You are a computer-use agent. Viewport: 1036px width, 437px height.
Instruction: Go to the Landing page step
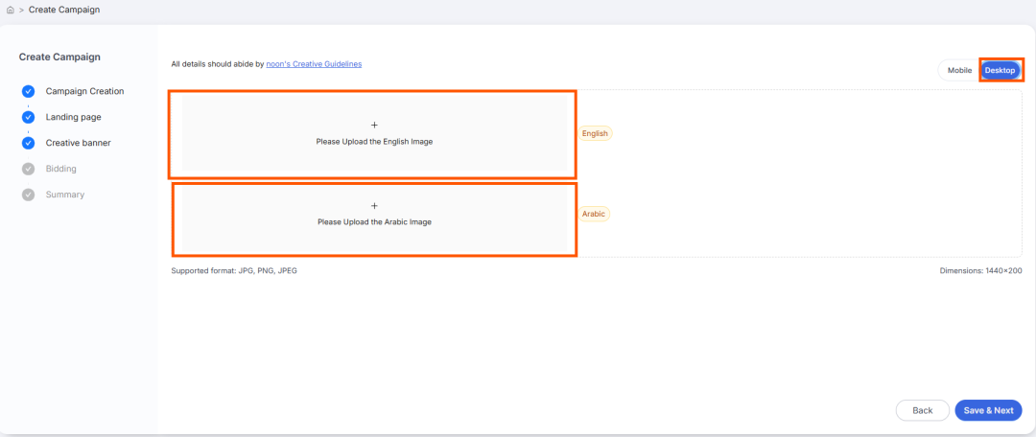[x=73, y=117]
